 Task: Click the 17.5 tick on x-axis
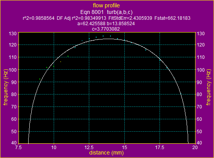tap(160, 148)
